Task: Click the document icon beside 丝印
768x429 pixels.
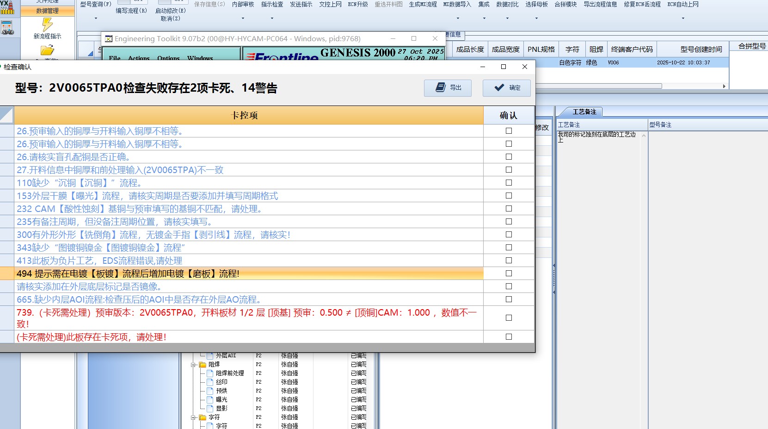Action: pyautogui.click(x=210, y=382)
